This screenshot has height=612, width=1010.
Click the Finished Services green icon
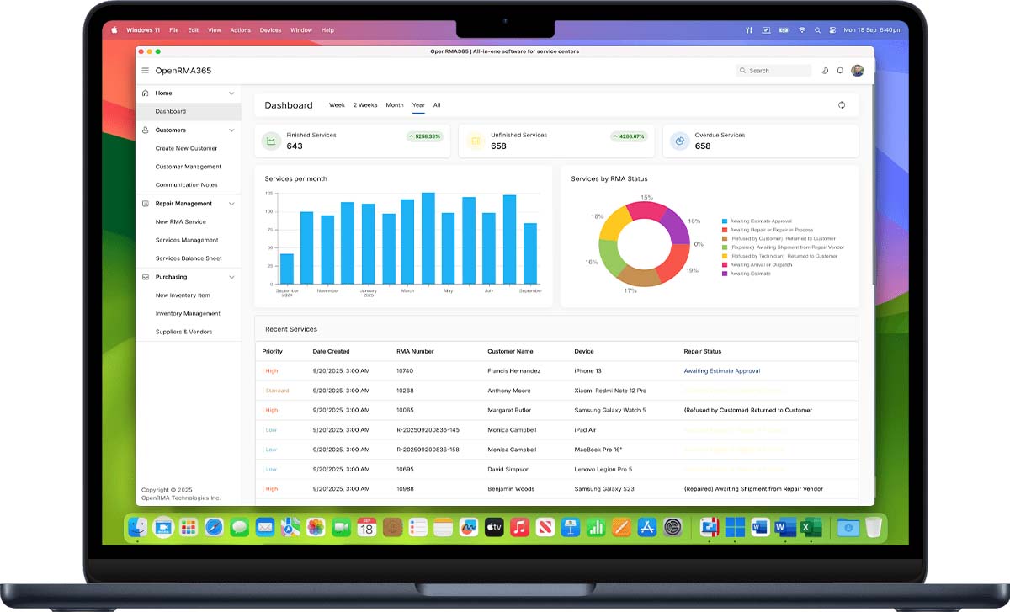coord(270,141)
